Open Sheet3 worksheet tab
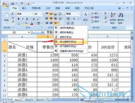Screen dimensions: 135x103 tap(40, 100)
